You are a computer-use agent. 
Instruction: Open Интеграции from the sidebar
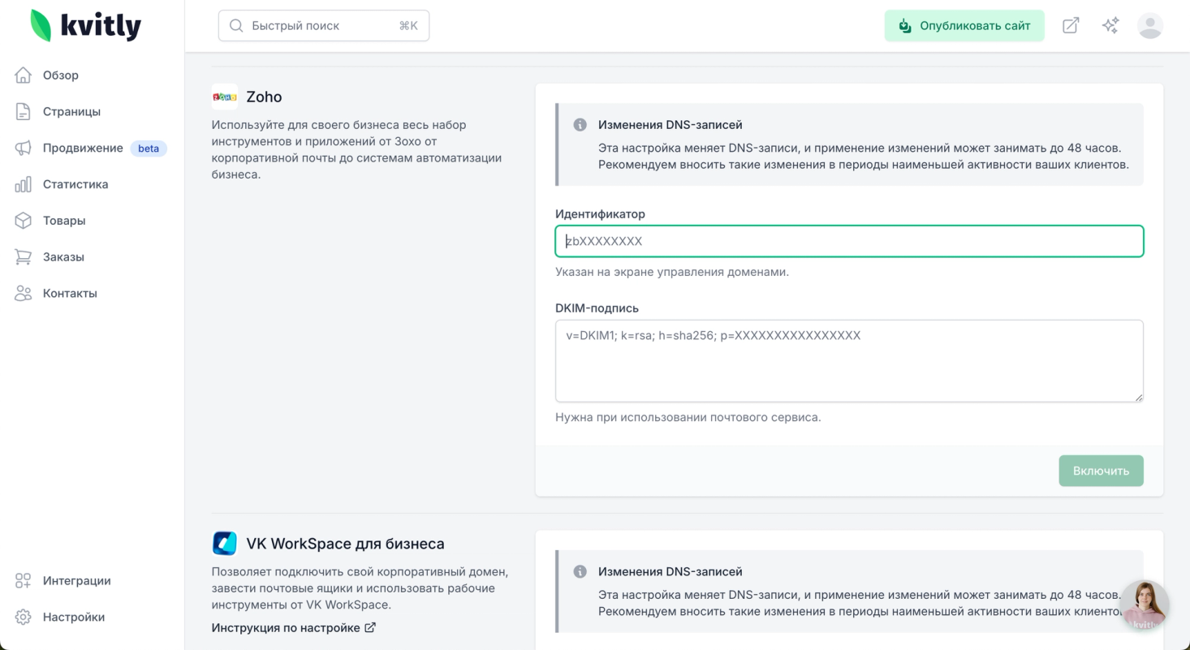[76, 581]
